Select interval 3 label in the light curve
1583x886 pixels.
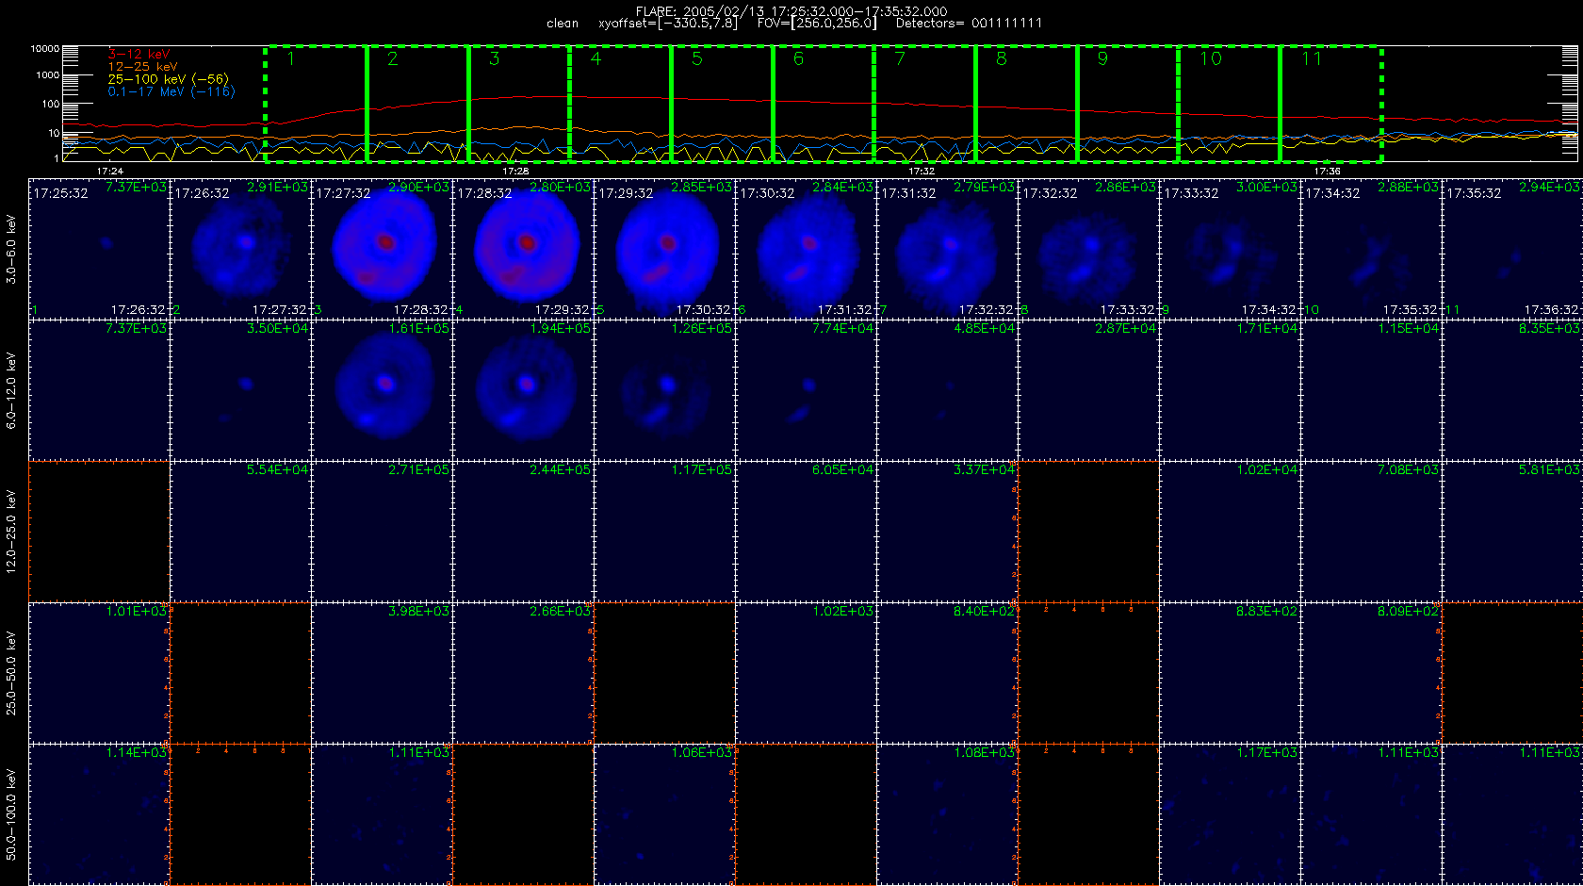(494, 58)
